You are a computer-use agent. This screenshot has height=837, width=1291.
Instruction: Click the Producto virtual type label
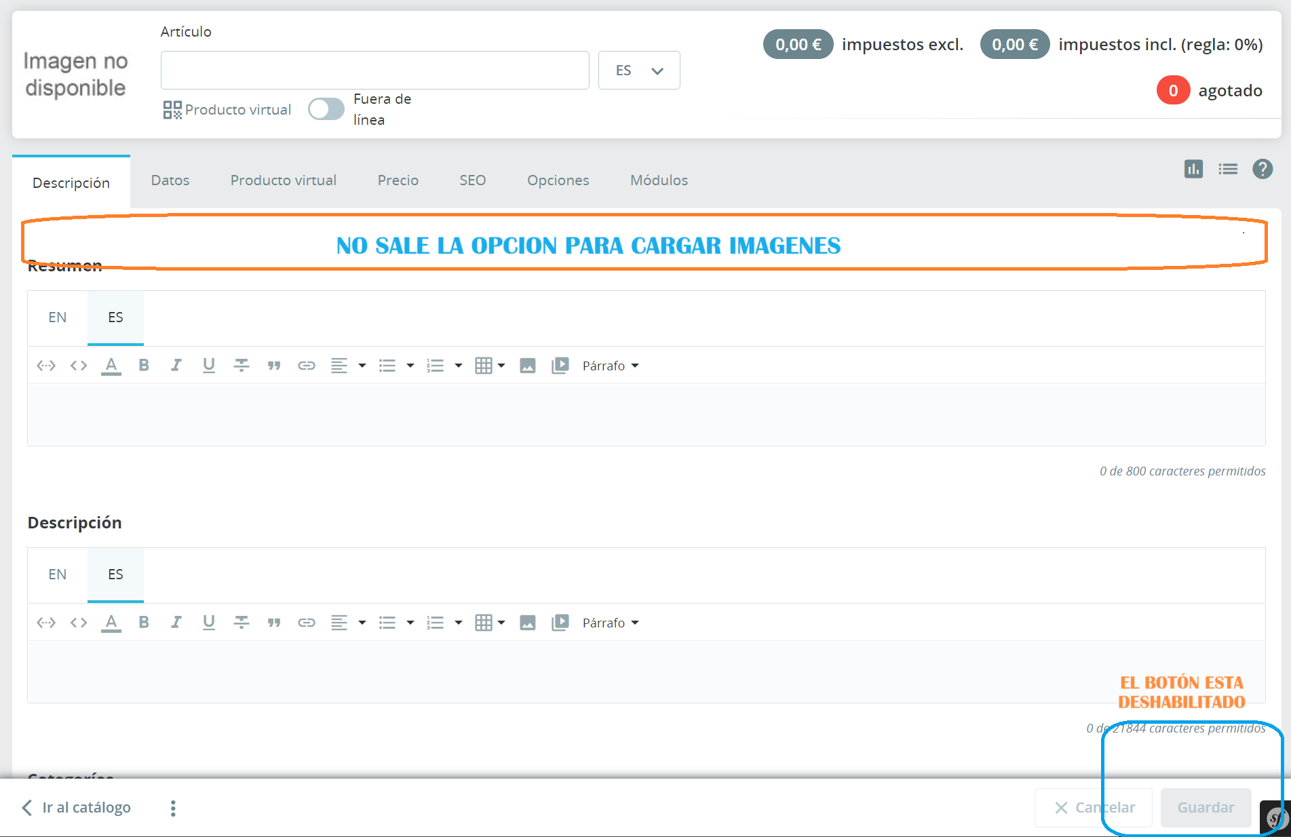point(227,110)
